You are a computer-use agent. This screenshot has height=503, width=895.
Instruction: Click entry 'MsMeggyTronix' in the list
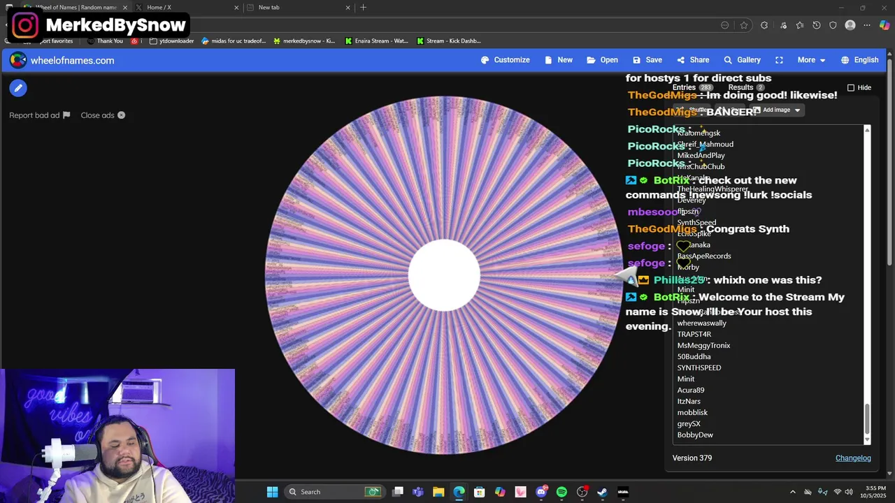(x=703, y=345)
